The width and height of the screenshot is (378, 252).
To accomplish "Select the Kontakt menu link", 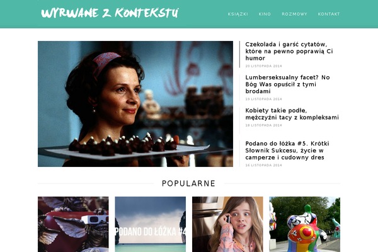I will tap(329, 14).
